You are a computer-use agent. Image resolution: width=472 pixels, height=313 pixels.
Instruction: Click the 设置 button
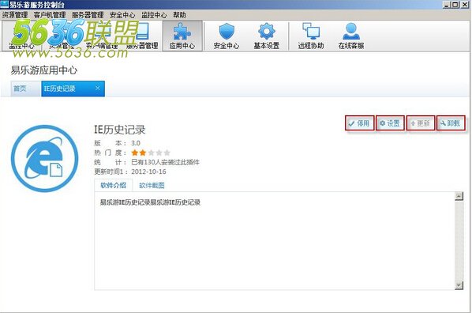tap(390, 123)
